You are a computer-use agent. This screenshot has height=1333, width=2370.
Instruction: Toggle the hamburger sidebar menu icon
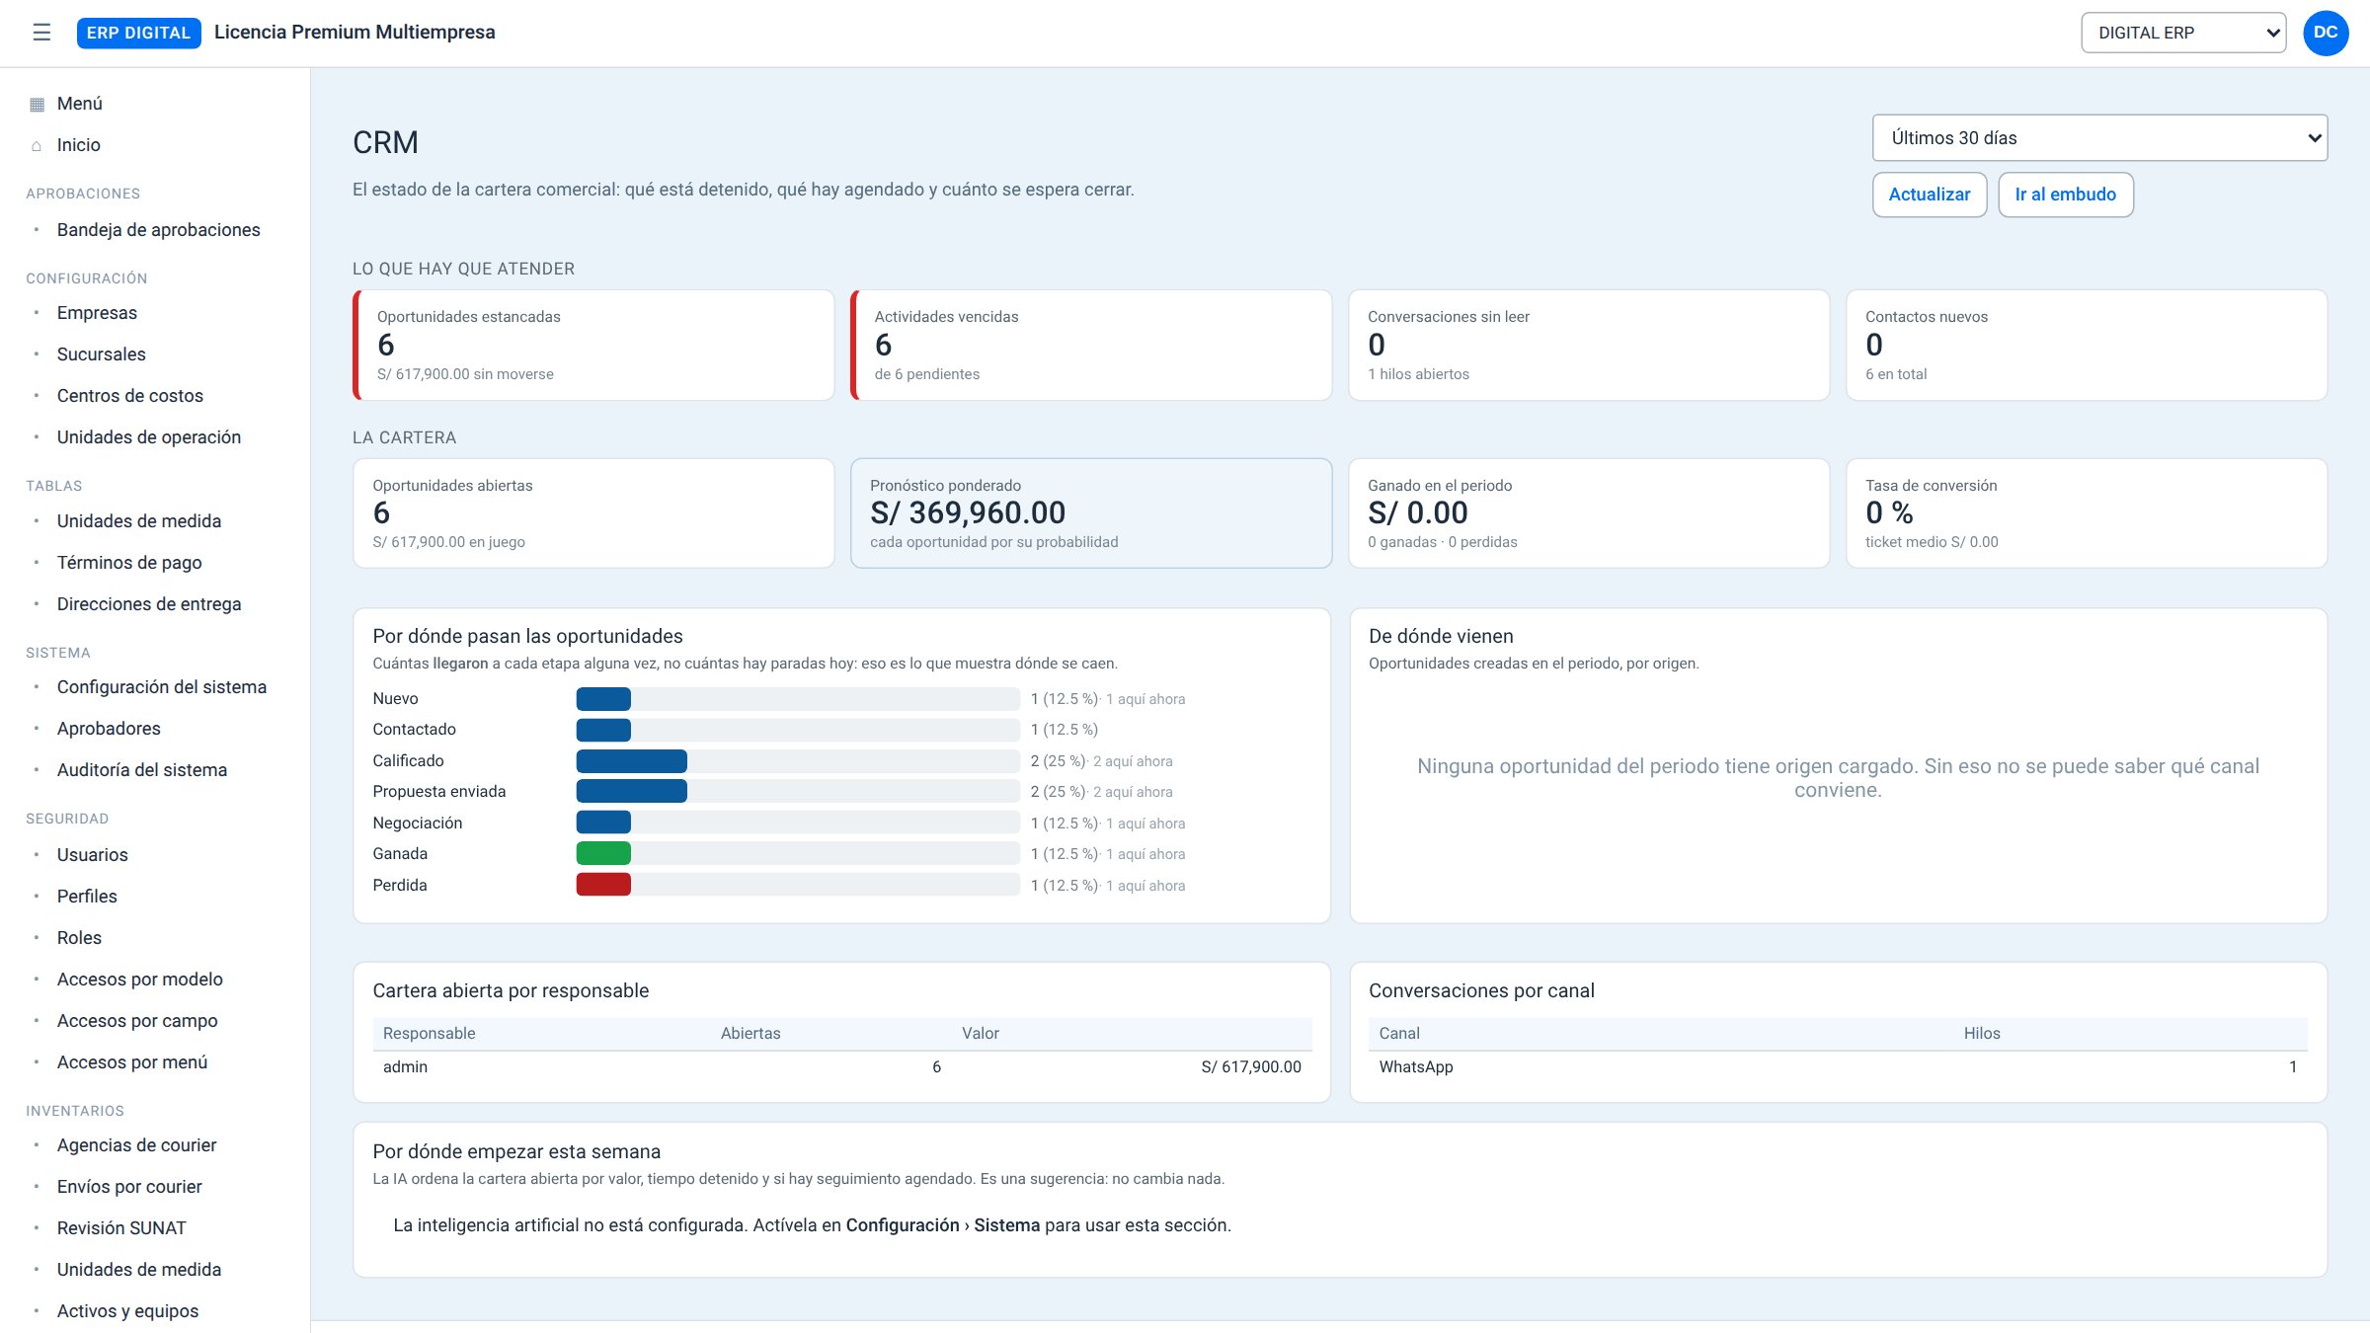41,33
